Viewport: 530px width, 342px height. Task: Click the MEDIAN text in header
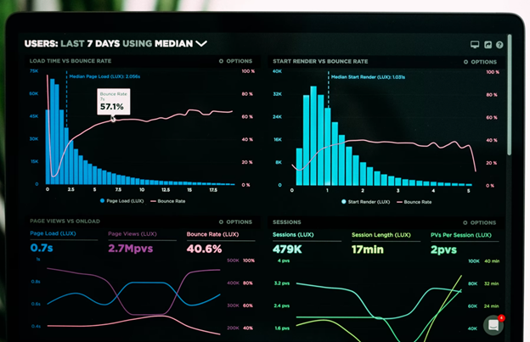coord(174,43)
